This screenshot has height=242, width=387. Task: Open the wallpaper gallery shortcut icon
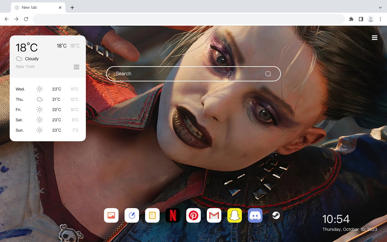pos(111,215)
